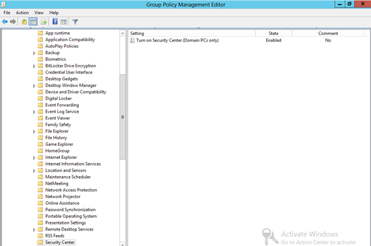Select Online Assistance in the tree
The width and height of the screenshot is (371, 246).
(x=62, y=203)
